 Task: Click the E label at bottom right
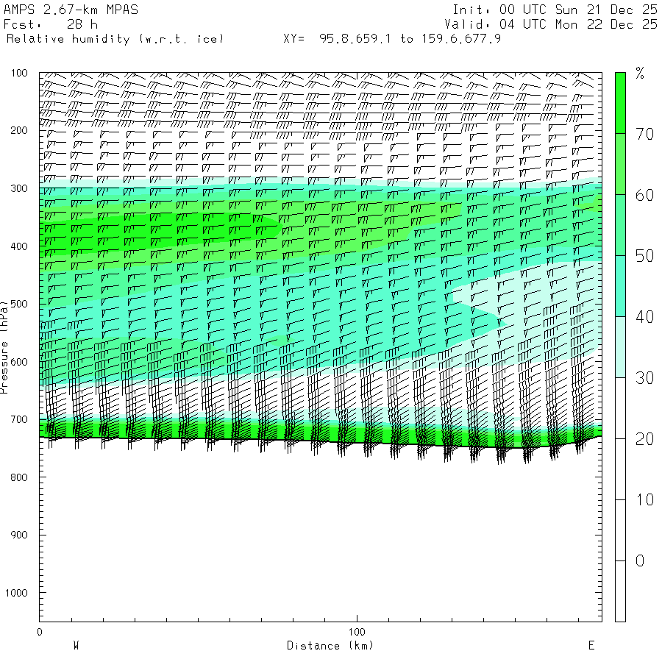[x=591, y=646]
